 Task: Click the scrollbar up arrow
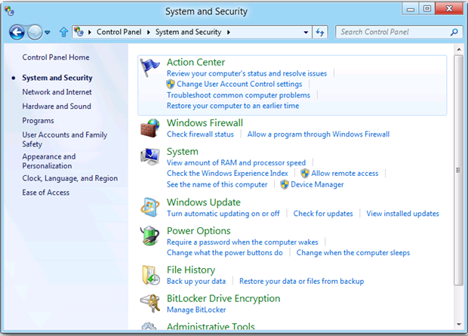point(458,49)
